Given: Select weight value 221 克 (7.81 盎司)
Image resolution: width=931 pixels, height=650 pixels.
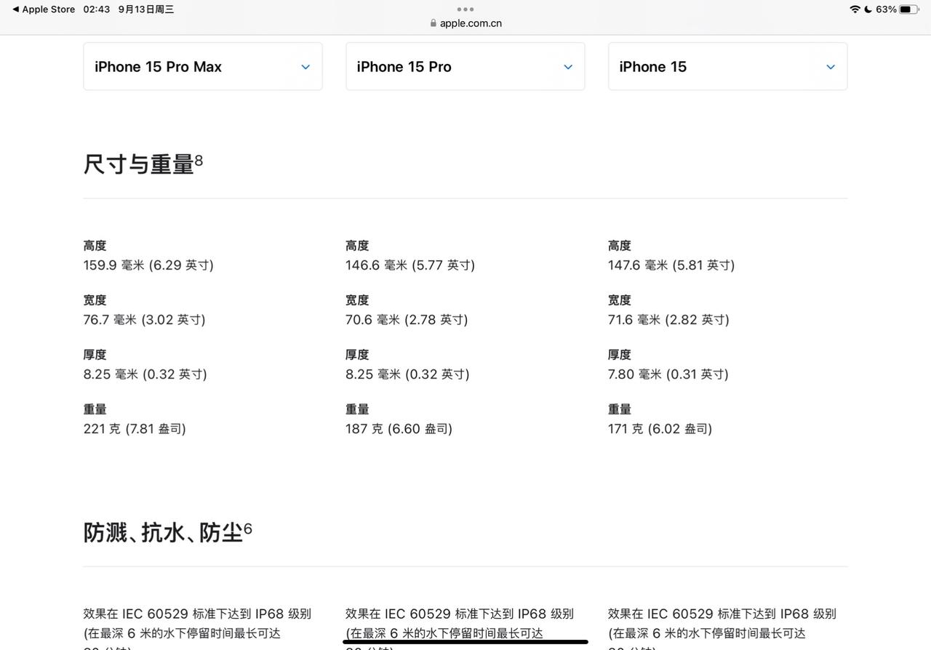Looking at the screenshot, I should (x=135, y=429).
